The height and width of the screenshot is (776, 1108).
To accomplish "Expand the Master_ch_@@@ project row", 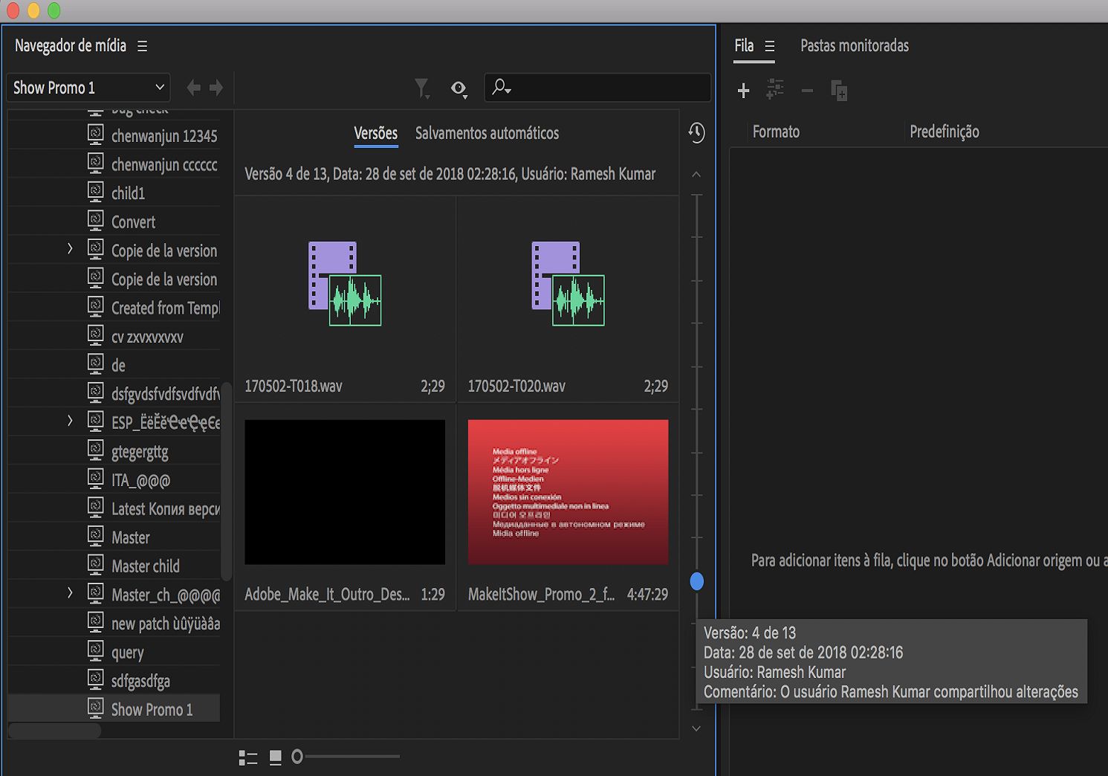I will [x=70, y=593].
